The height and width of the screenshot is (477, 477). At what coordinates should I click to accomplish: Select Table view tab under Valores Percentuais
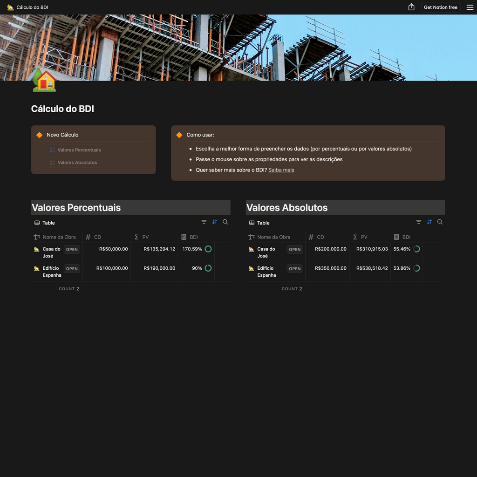click(45, 223)
